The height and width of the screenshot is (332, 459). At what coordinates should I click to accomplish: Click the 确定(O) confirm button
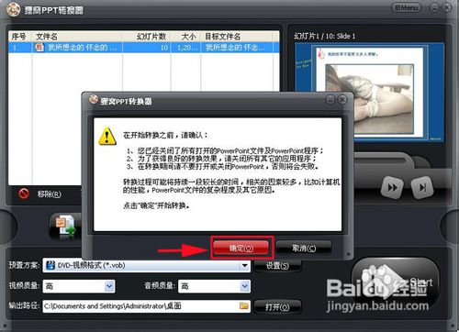(241, 248)
